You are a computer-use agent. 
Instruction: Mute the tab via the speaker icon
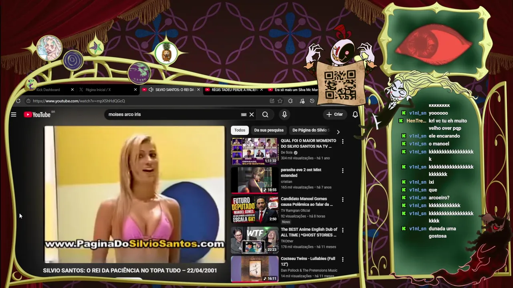[151, 90]
